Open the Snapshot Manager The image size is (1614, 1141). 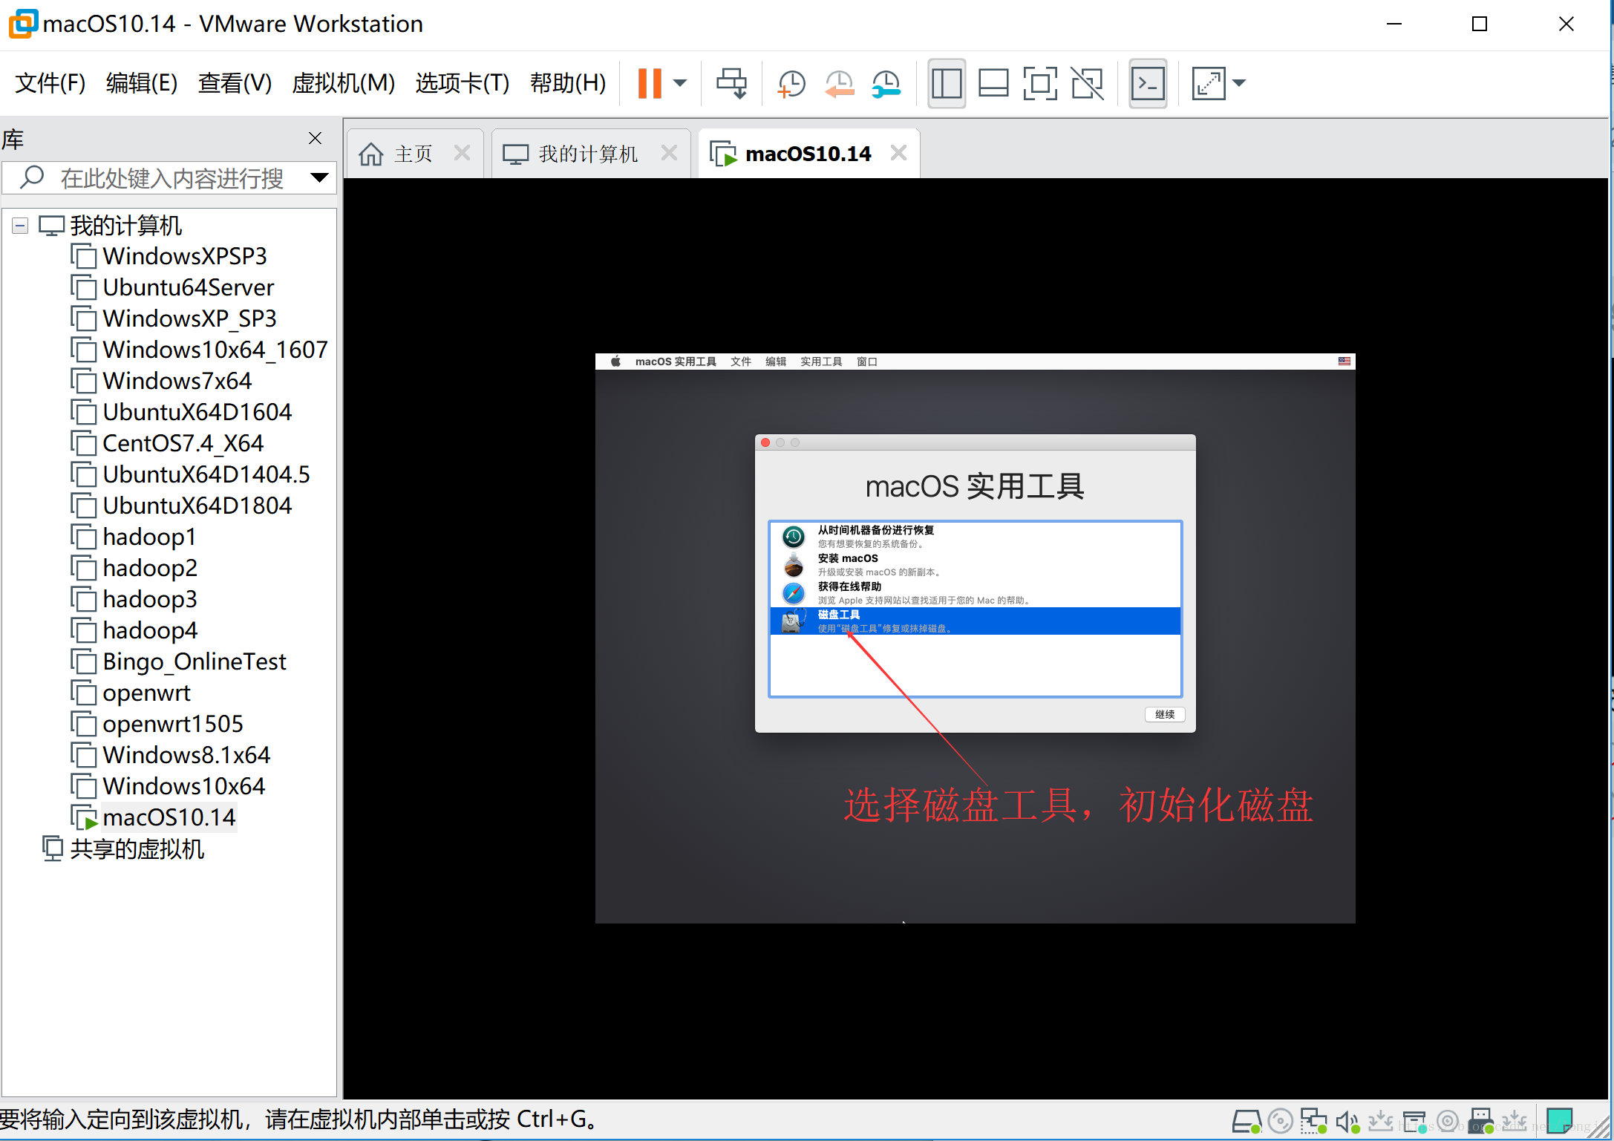(x=886, y=83)
